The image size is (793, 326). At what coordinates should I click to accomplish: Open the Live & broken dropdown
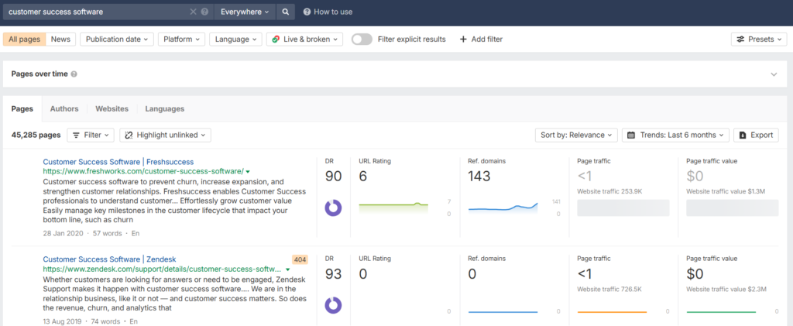pos(304,39)
